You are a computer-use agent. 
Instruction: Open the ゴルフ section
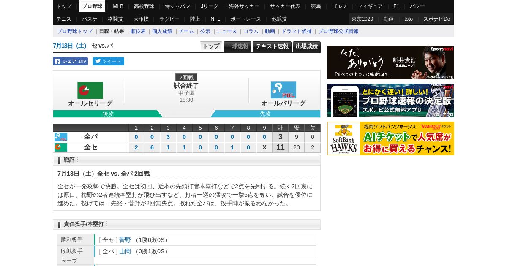tap(339, 6)
